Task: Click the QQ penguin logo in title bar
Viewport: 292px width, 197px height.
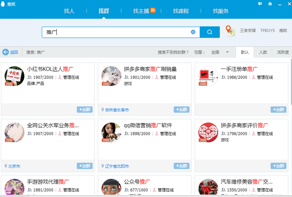Action: click(3, 4)
